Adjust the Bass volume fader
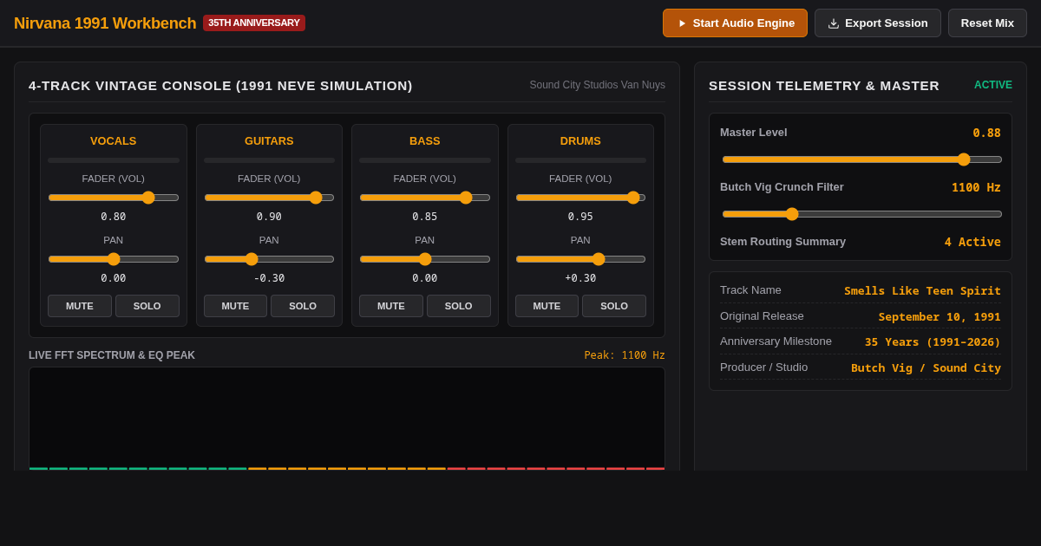The height and width of the screenshot is (546, 1041). 425,198
